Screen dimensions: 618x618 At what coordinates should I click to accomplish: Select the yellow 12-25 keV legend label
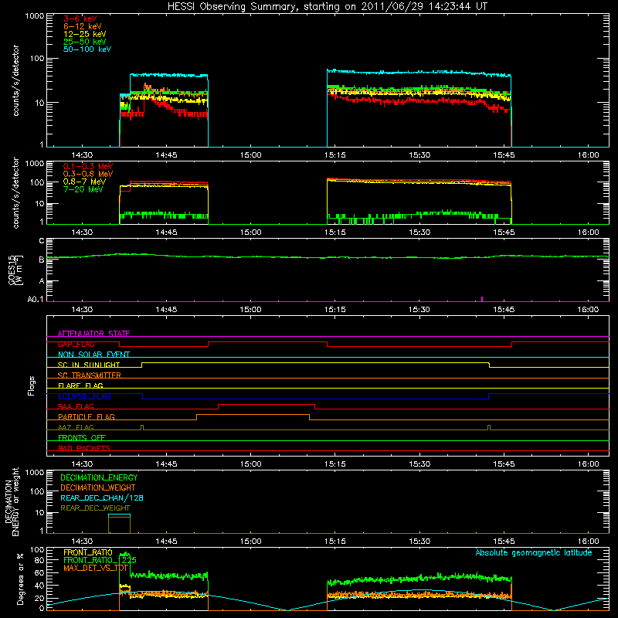85,34
